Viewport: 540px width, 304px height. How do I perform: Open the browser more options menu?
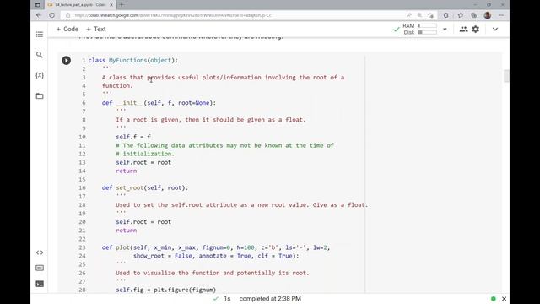[501, 15]
